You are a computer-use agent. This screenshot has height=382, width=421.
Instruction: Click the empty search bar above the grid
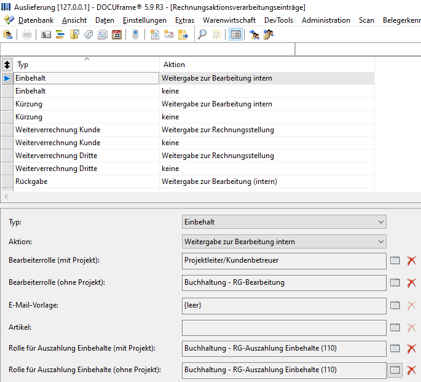click(148, 49)
